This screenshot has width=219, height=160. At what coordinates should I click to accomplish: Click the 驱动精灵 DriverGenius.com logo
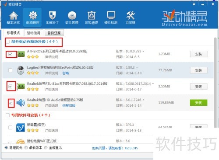(x=184, y=18)
